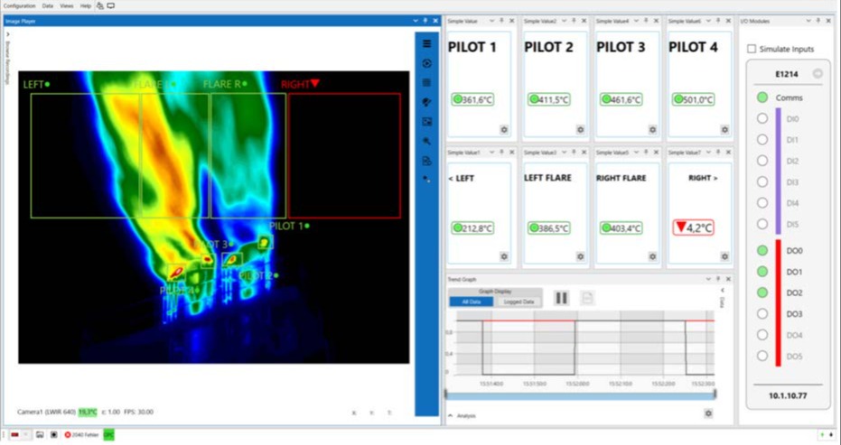
Task: Pin the I/O Modules panel
Action: click(818, 21)
